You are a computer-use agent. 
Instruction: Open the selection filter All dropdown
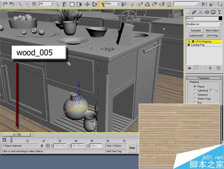[x=52, y=3]
